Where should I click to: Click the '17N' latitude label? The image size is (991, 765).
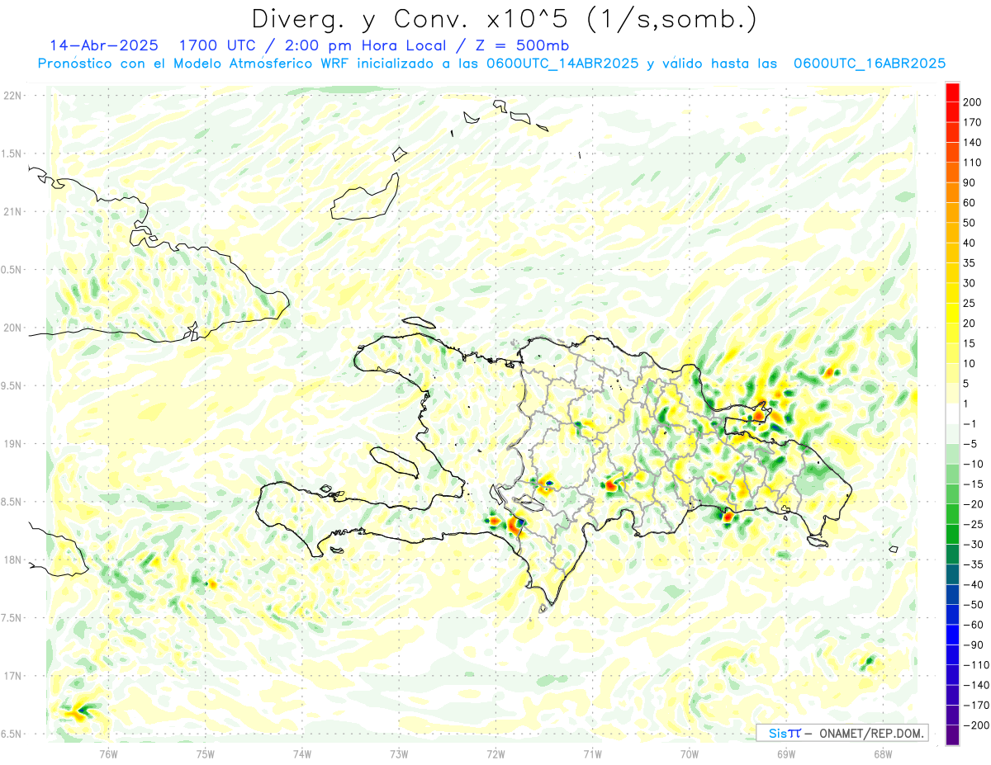pyautogui.click(x=12, y=676)
